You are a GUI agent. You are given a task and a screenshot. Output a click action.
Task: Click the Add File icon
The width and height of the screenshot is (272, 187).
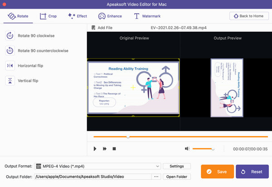click(x=93, y=28)
